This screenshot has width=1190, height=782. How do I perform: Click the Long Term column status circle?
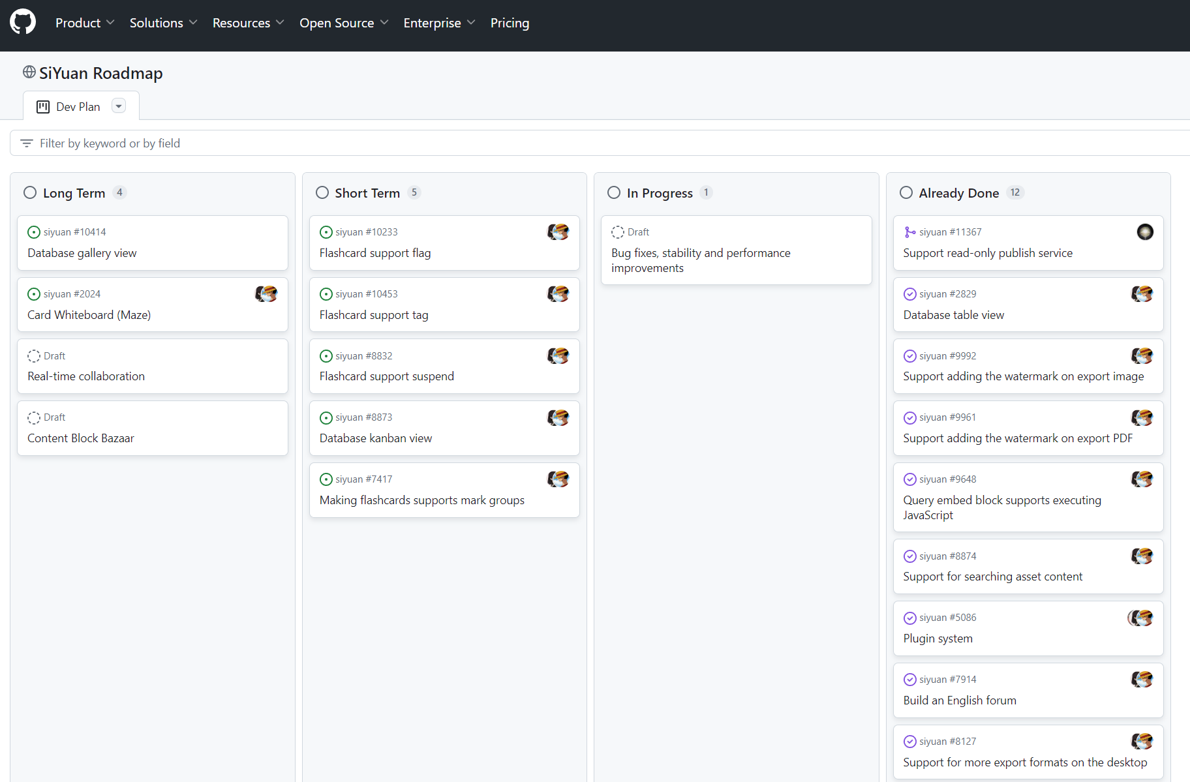[30, 192]
